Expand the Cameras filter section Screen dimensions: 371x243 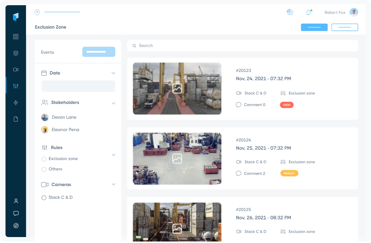113,184
